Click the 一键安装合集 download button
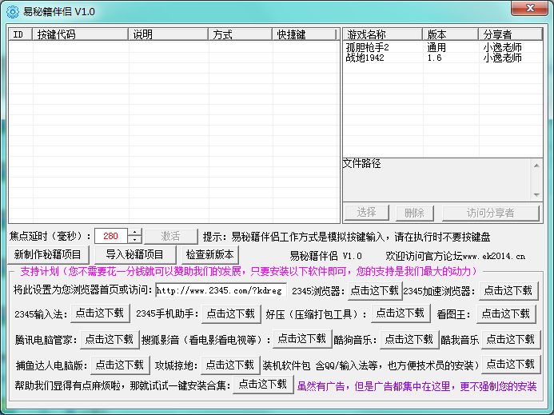The height and width of the screenshot is (415, 554). click(263, 385)
